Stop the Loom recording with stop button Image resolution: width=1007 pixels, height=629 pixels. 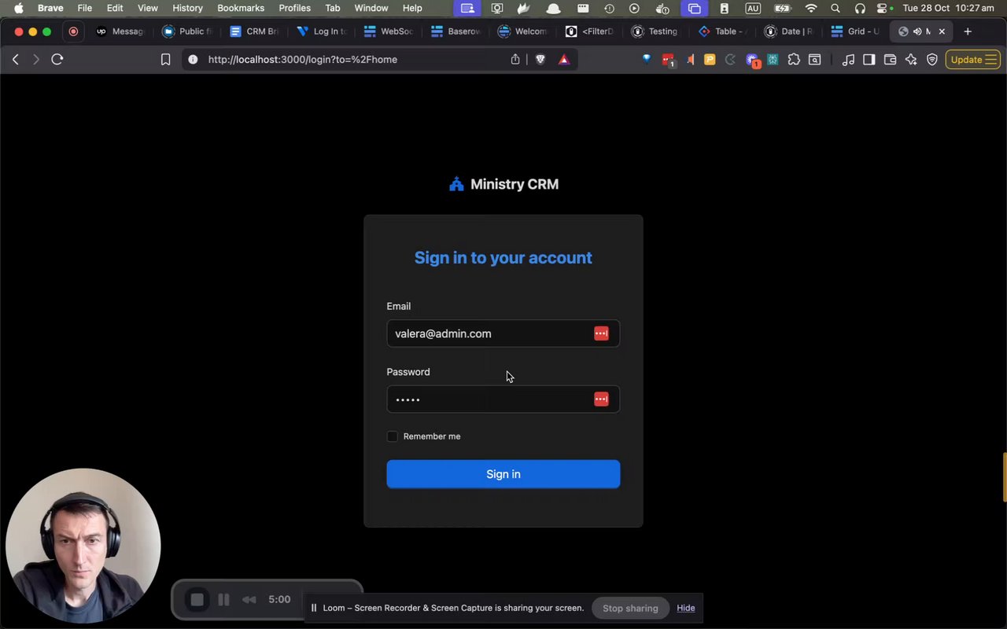[x=197, y=600]
